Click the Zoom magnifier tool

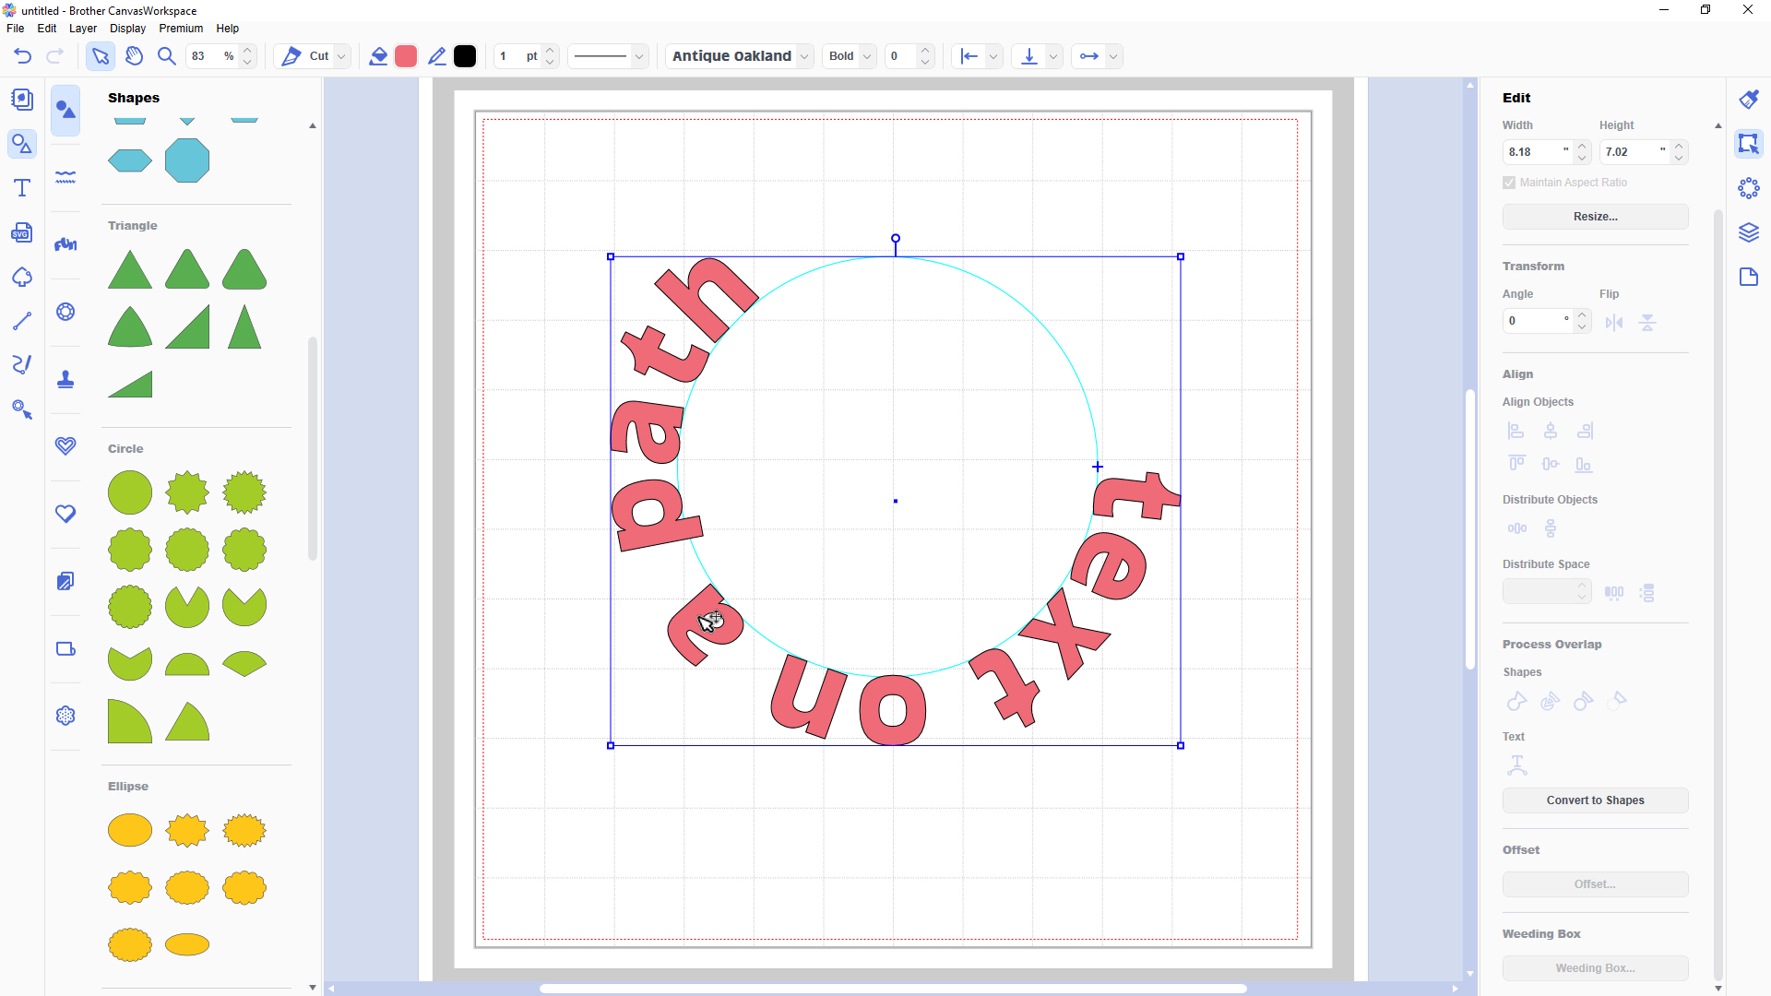(x=167, y=56)
